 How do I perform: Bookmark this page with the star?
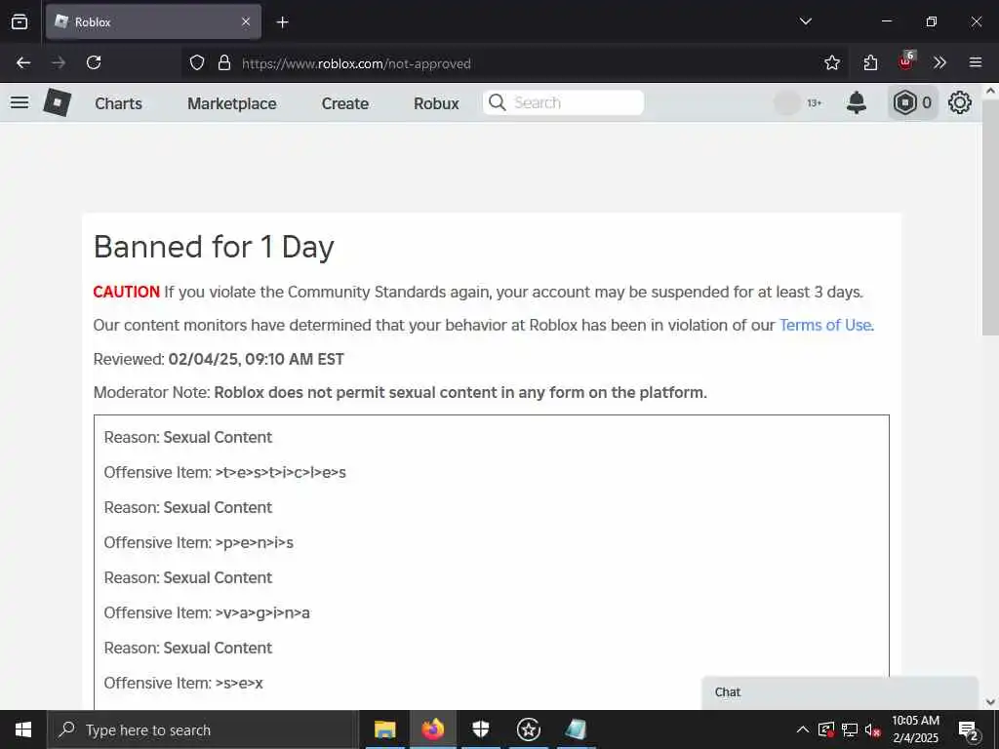pos(831,63)
